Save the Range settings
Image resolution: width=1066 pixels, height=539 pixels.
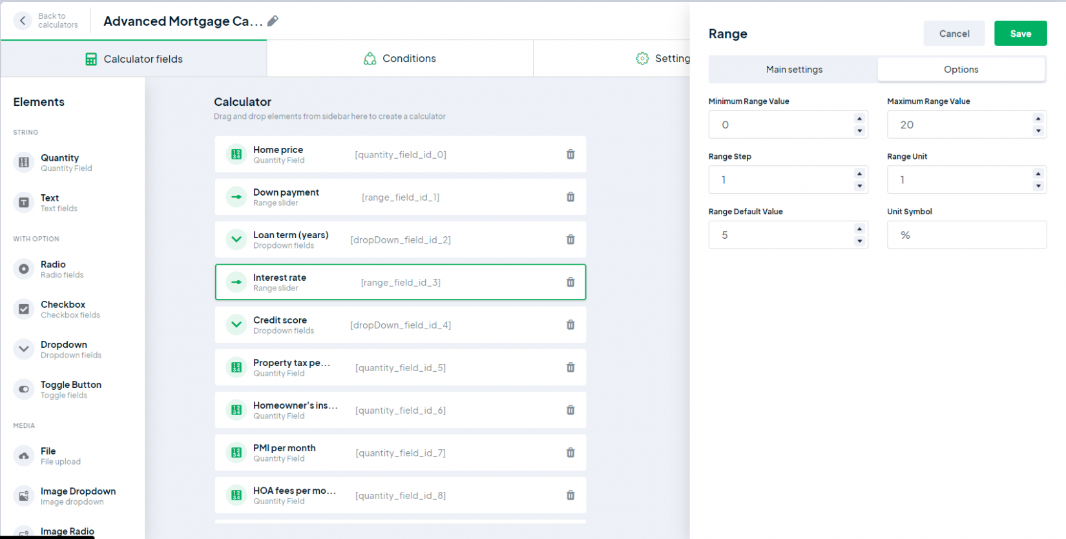coord(1020,34)
